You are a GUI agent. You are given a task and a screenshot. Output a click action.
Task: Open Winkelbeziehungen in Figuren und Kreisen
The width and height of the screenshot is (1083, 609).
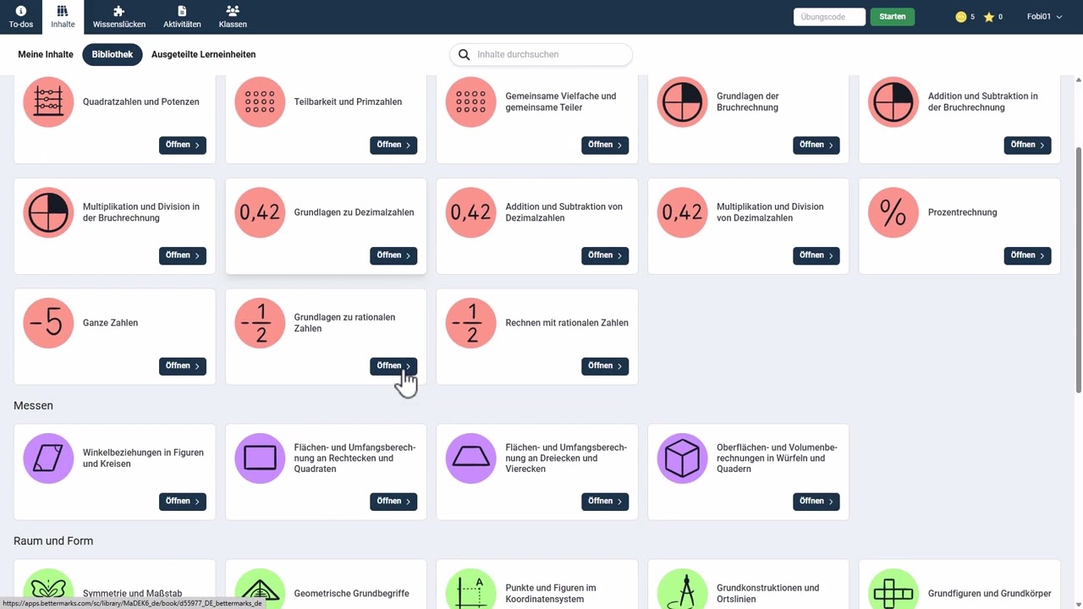[x=183, y=502]
